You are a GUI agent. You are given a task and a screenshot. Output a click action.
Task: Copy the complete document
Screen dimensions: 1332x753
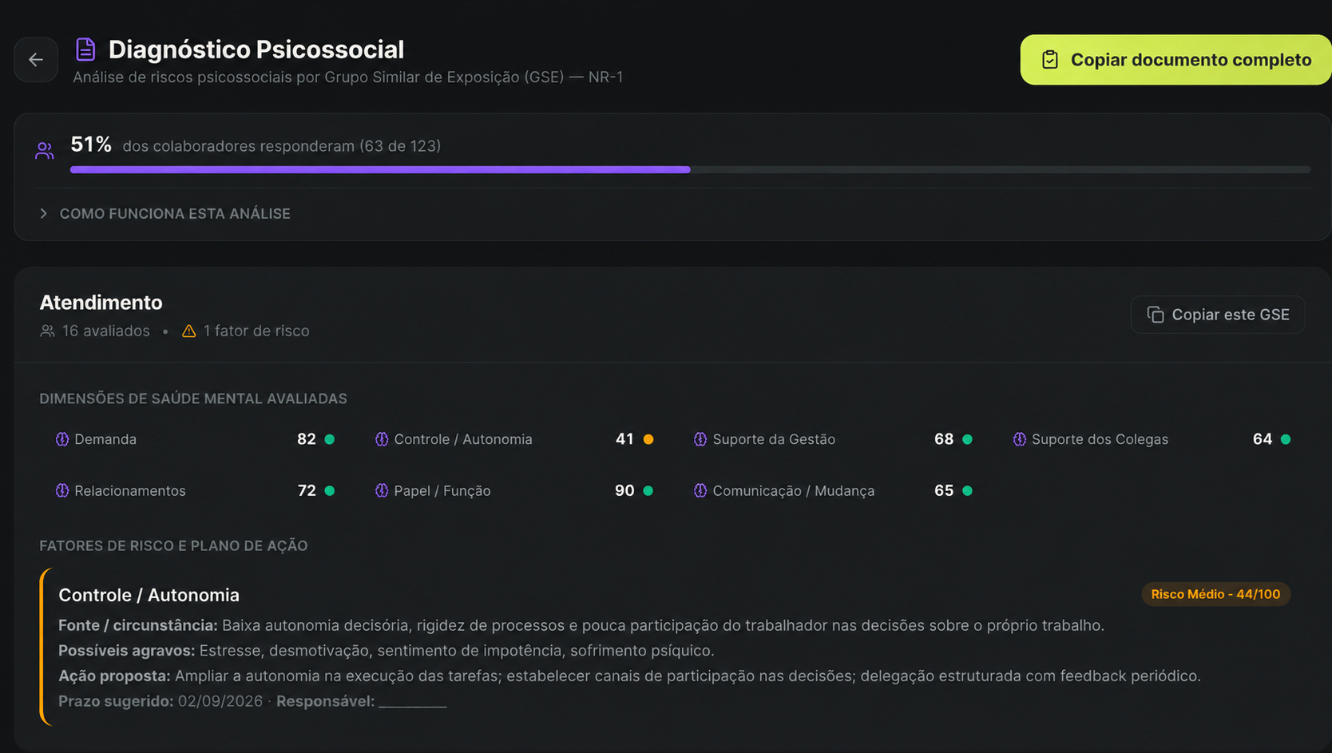(1175, 60)
